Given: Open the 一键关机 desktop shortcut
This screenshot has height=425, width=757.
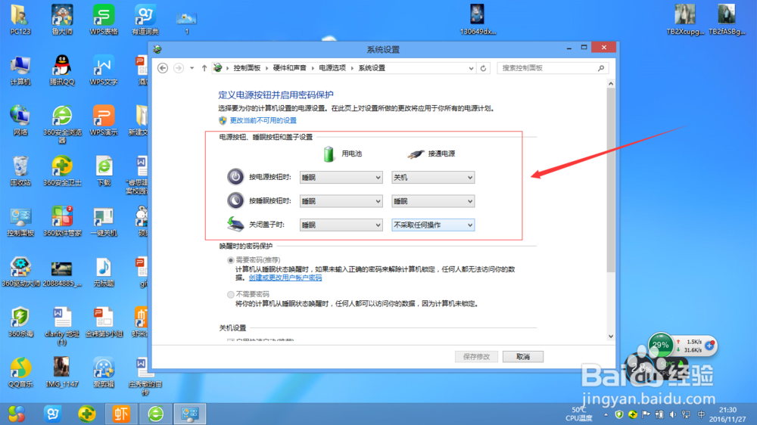Looking at the screenshot, I should [x=103, y=222].
